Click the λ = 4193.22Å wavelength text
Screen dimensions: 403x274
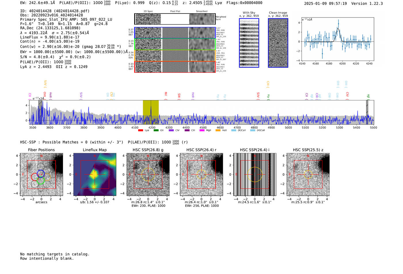tap(34, 33)
